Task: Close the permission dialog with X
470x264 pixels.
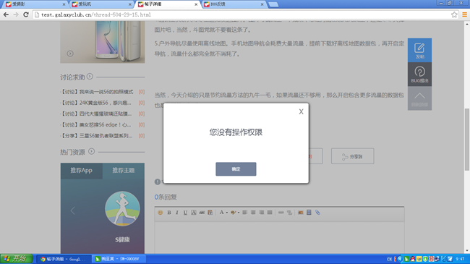Action: (301, 111)
